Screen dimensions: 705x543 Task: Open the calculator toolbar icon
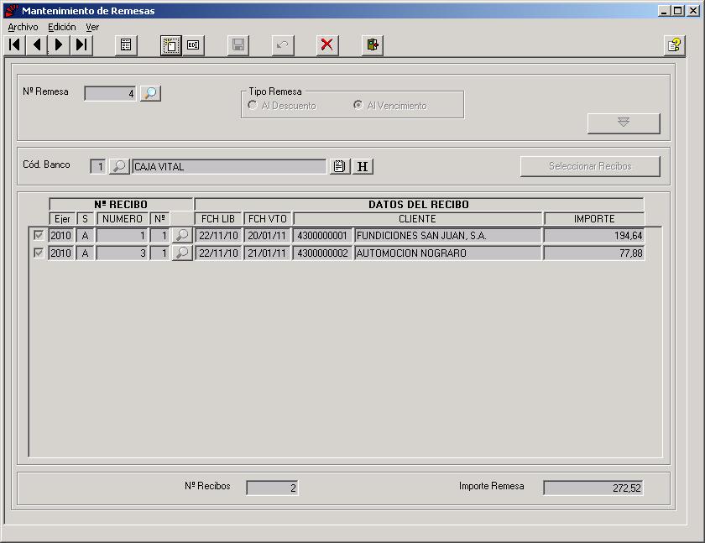126,45
